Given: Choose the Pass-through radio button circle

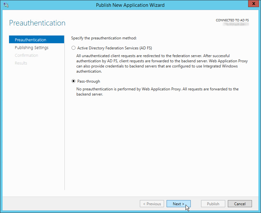Looking at the screenshot, I should [x=73, y=81].
